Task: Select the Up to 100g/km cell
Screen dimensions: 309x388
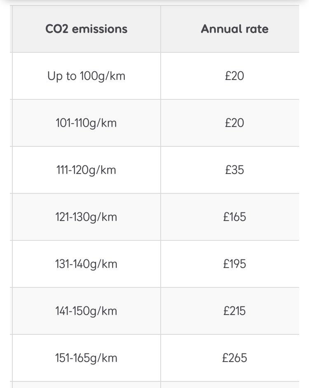Action: click(x=86, y=76)
